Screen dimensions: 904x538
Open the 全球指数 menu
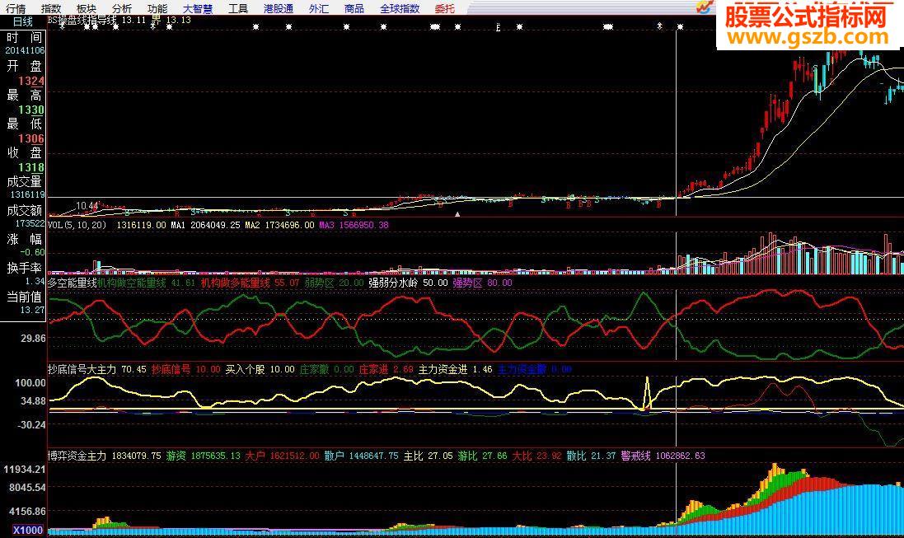400,8
